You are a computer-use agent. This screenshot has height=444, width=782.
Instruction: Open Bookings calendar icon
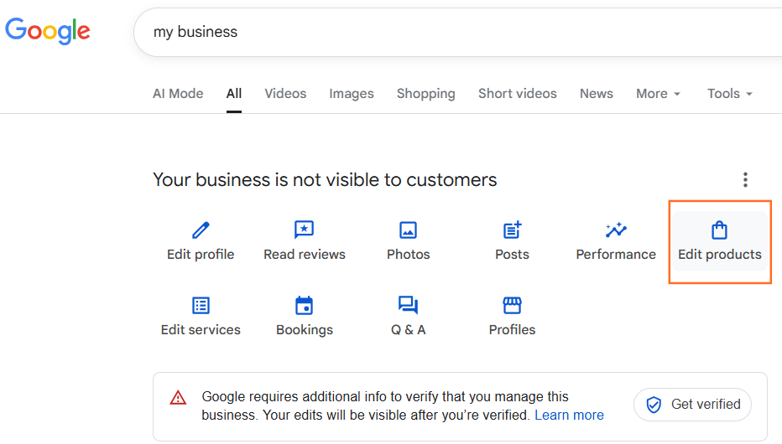(305, 305)
